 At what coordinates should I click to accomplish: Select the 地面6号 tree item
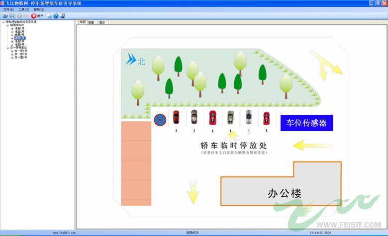(19, 45)
